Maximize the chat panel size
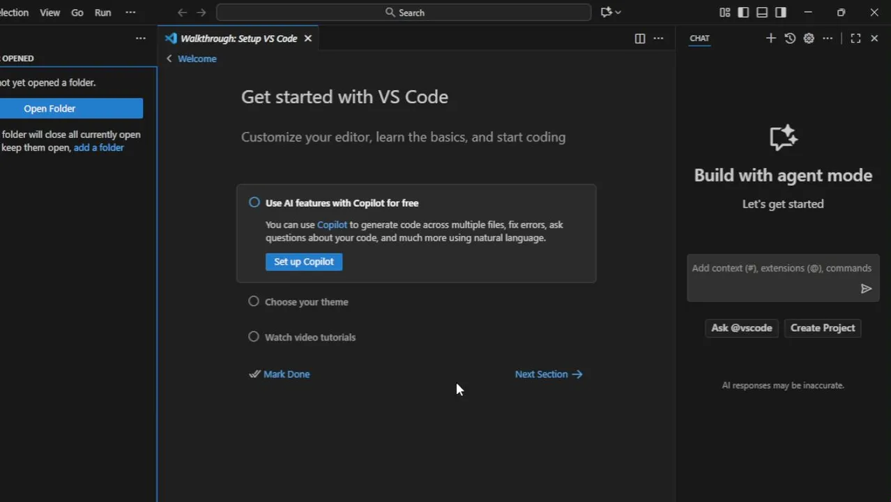 [855, 38]
